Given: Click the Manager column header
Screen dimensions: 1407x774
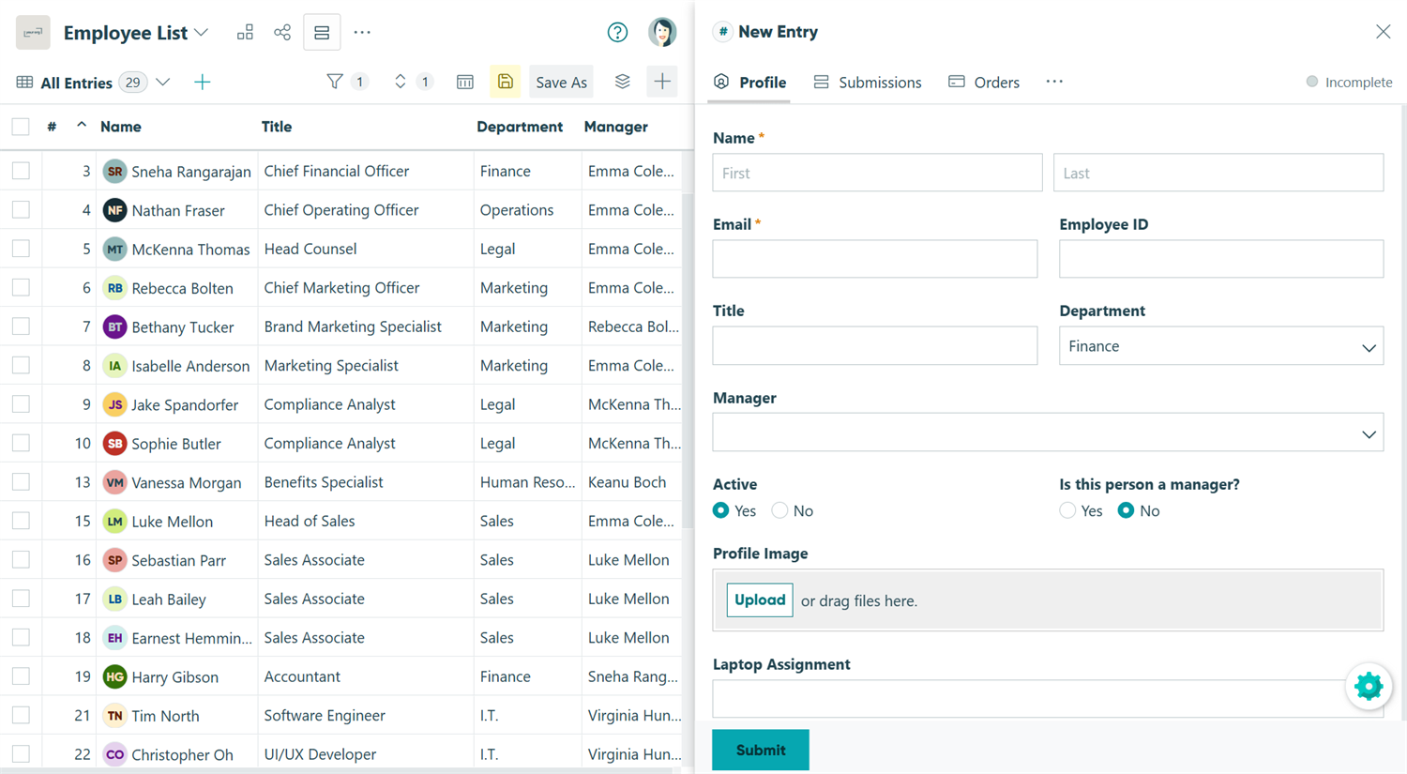Looking at the screenshot, I should [615, 127].
